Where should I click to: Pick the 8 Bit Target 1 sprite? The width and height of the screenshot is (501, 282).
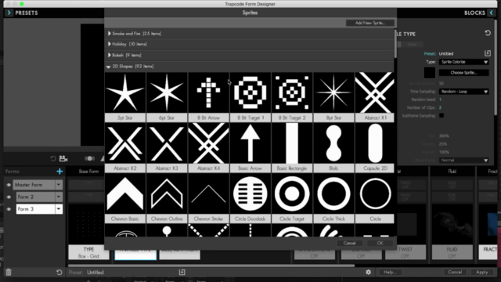click(x=250, y=97)
